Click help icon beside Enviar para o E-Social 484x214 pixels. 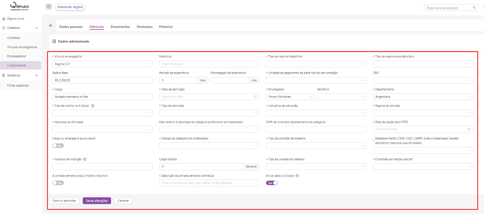pos(297,176)
